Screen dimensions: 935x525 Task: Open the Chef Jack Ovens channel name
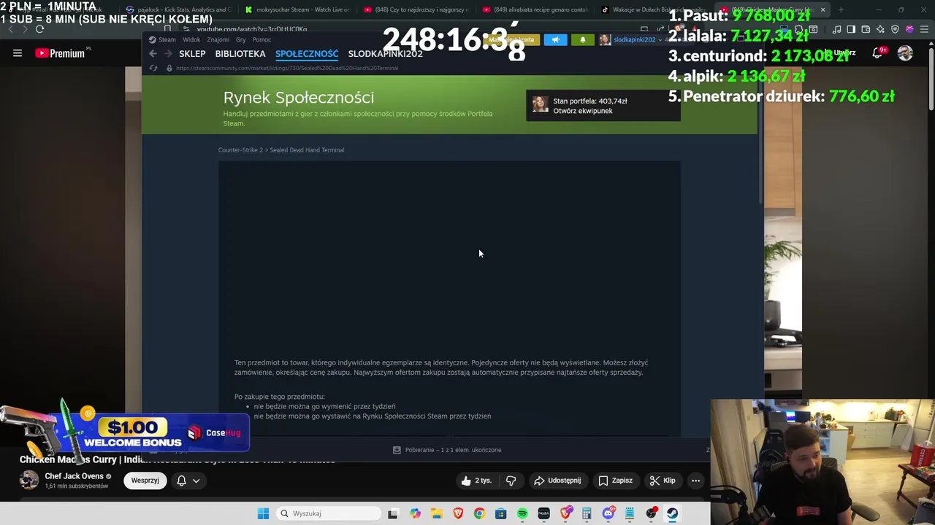[x=74, y=476]
